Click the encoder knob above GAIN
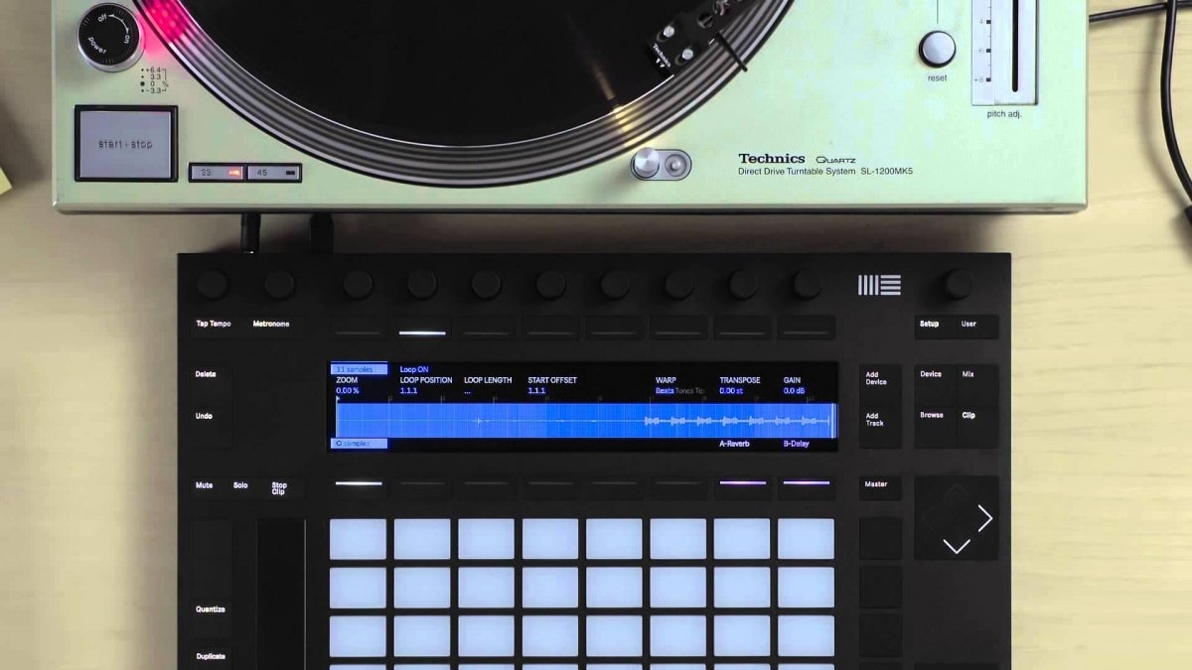1192x670 pixels. 807,285
